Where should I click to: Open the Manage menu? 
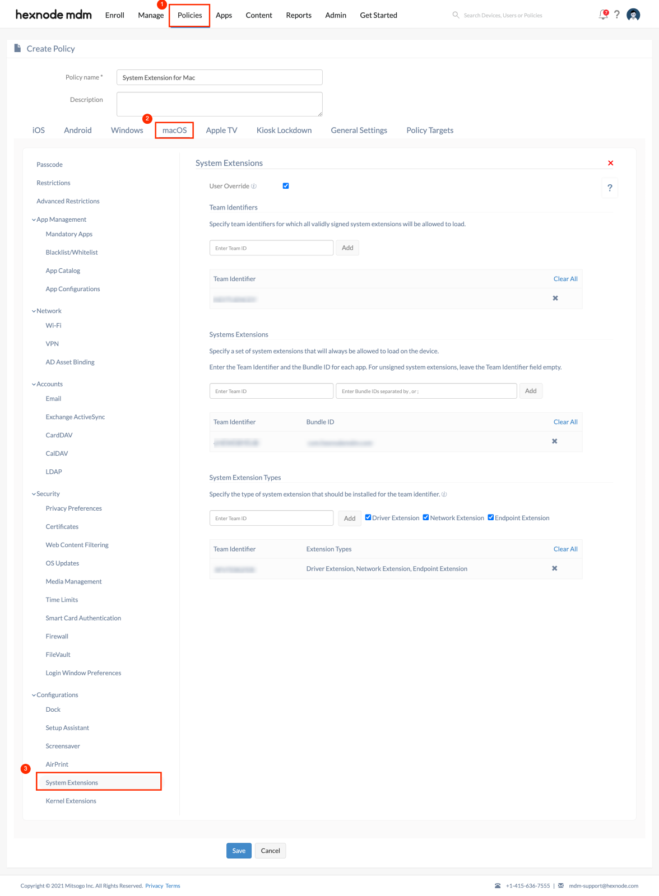pos(151,15)
